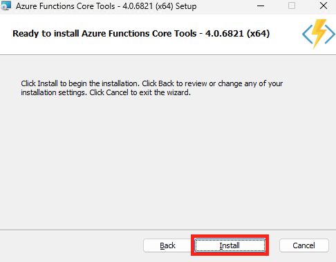The height and width of the screenshot is (262, 336).
Task: Click the window title text 'Azure Functions Core Tools'
Action: pos(66,6)
